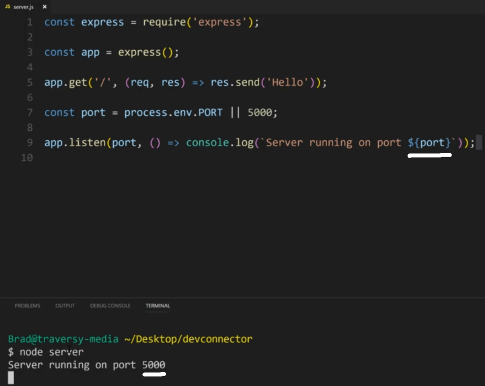Select the TERMINAL panel tab

158,306
